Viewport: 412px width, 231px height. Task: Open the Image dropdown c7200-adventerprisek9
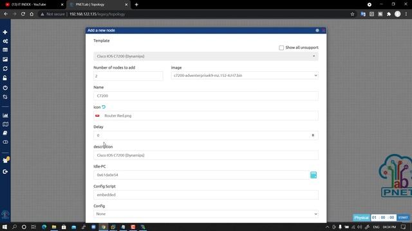coord(245,76)
